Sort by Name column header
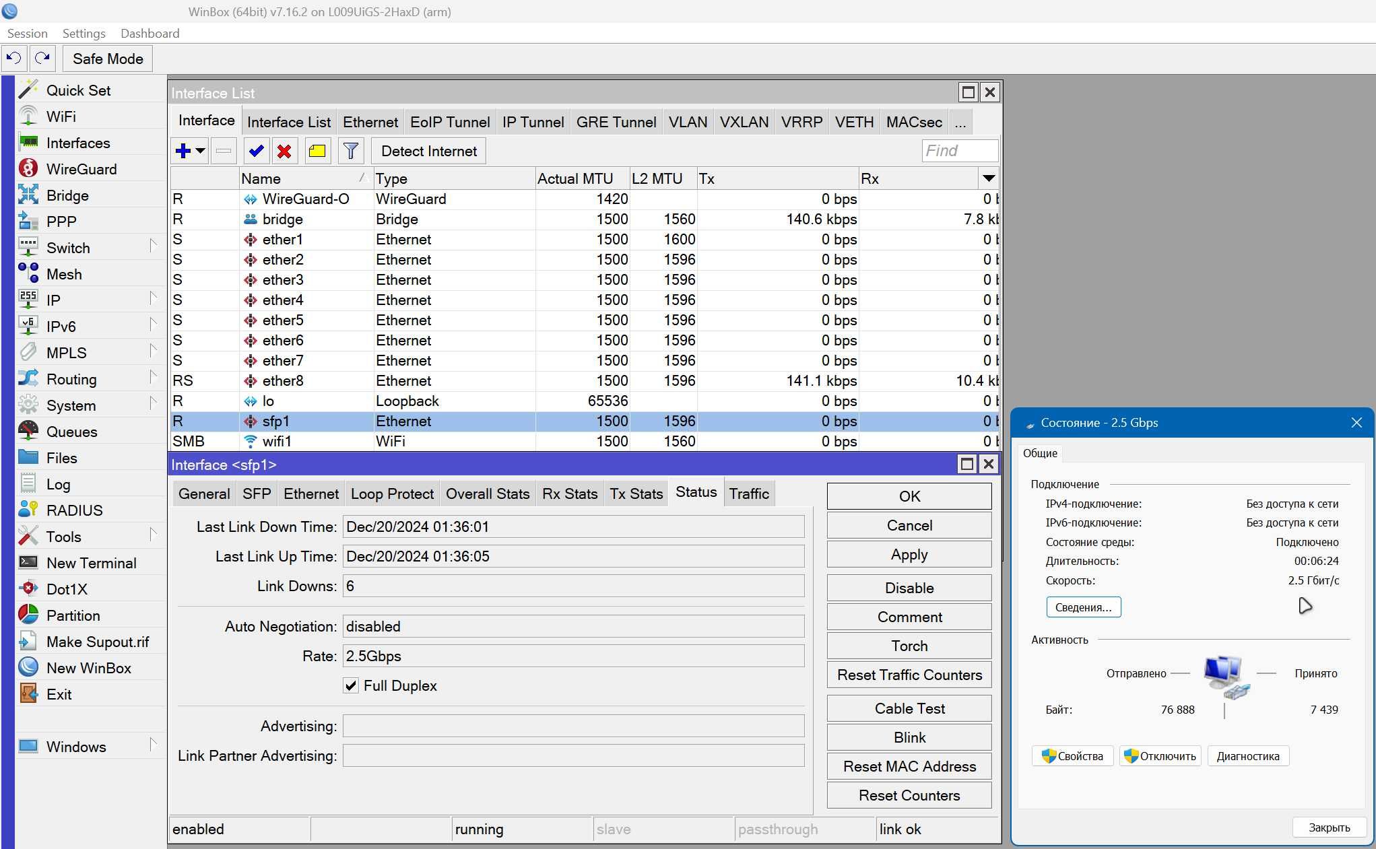 pyautogui.click(x=306, y=178)
